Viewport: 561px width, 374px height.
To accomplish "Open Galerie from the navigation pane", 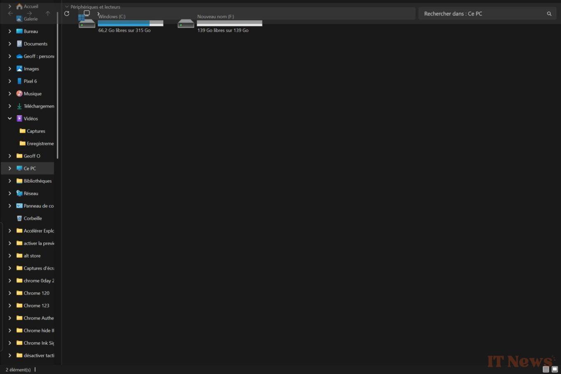I will coord(31,19).
